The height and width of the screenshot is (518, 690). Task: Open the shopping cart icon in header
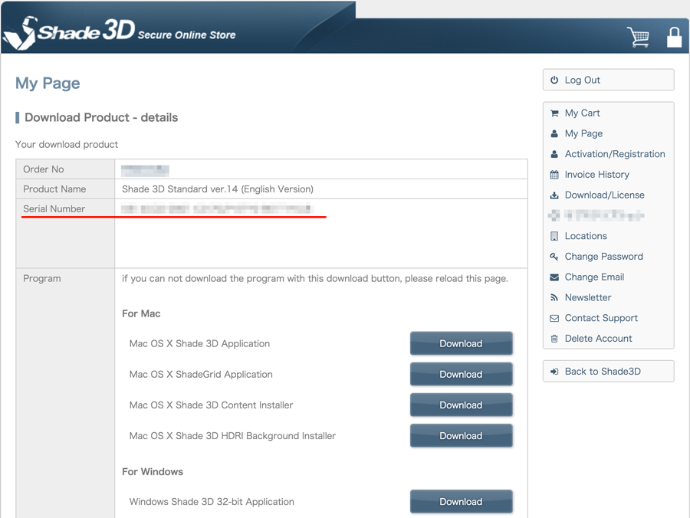click(638, 37)
